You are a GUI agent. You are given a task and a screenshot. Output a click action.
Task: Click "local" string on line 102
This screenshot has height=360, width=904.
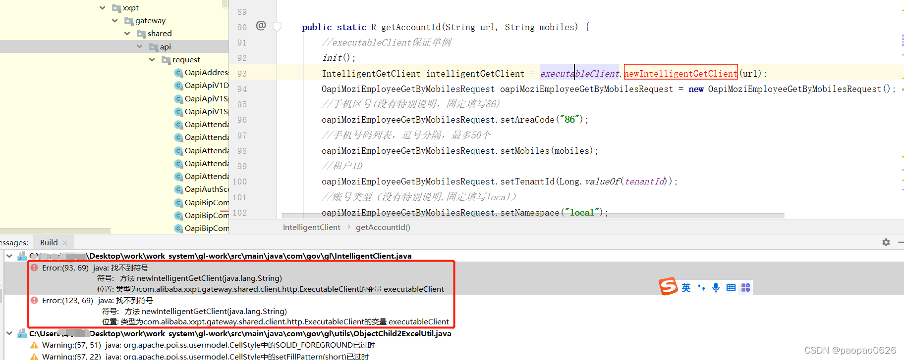(582, 213)
